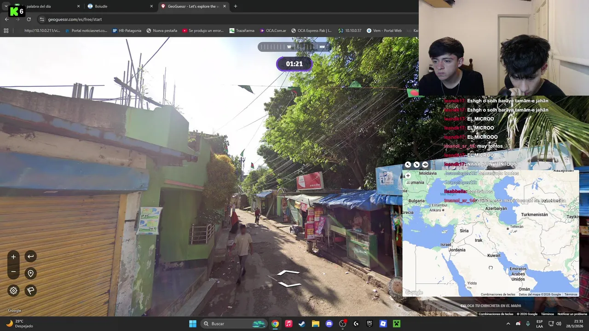Screen dimensions: 589x331
Task: Open the Portal noticiasnet bookmark
Action: 86,31
